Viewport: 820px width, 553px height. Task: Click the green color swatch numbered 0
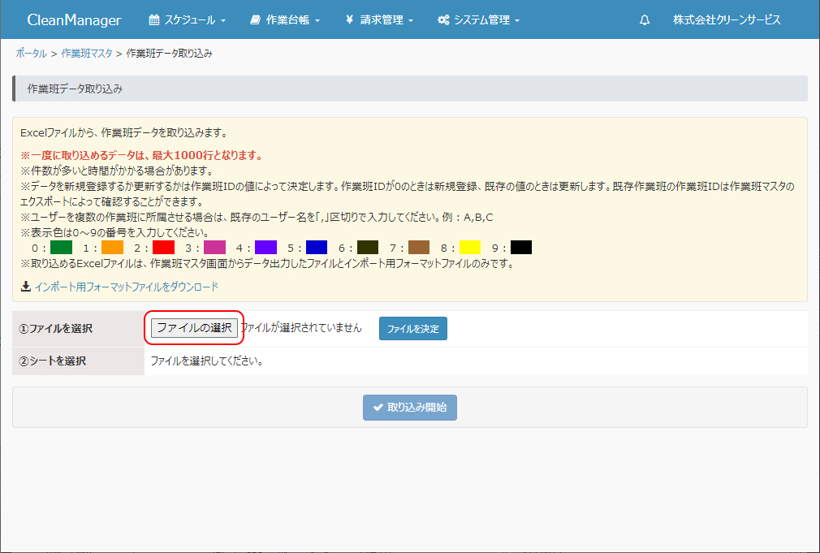61,247
